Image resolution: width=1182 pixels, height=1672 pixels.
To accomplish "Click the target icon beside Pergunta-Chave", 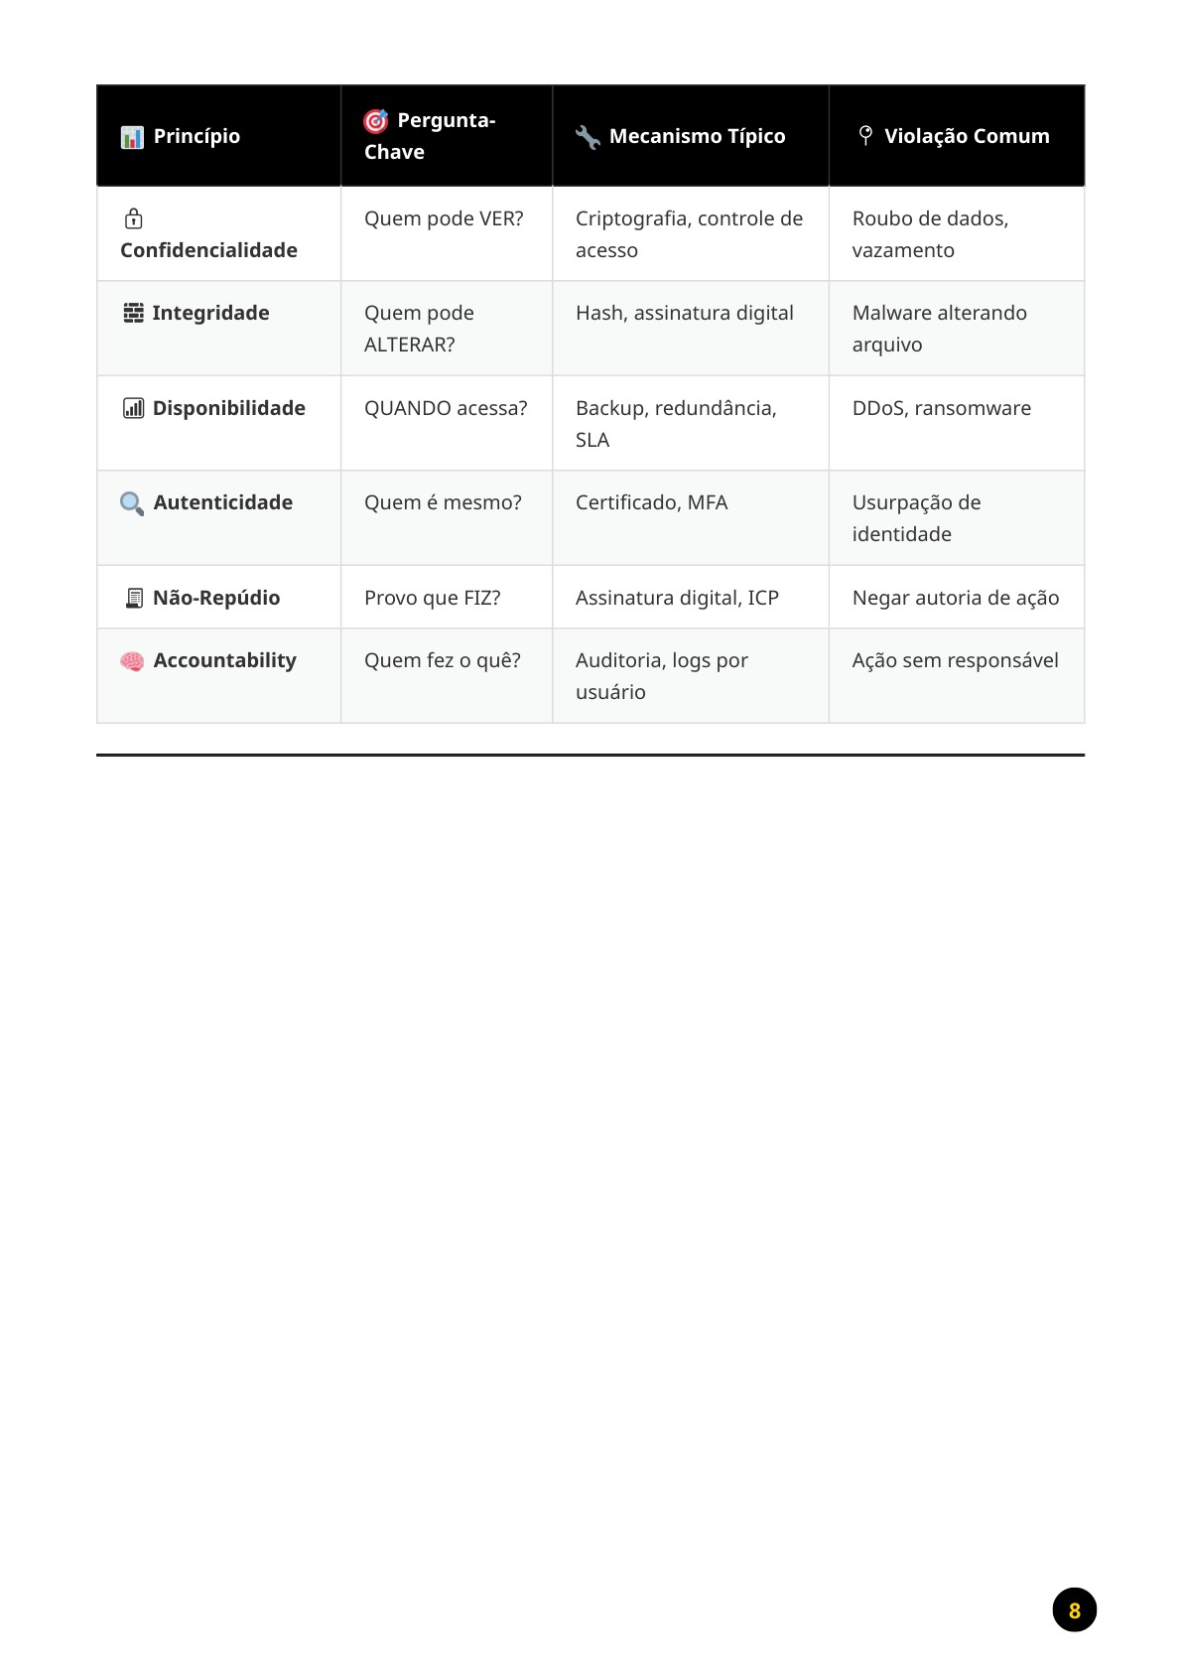I will 376,121.
